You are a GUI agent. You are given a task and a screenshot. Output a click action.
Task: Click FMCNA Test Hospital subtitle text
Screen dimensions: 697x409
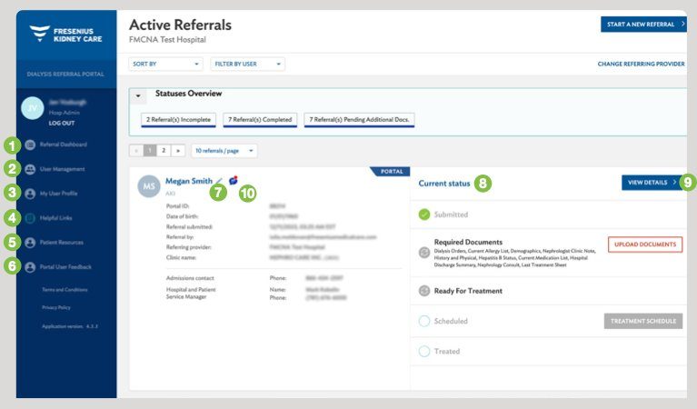pyautogui.click(x=167, y=40)
